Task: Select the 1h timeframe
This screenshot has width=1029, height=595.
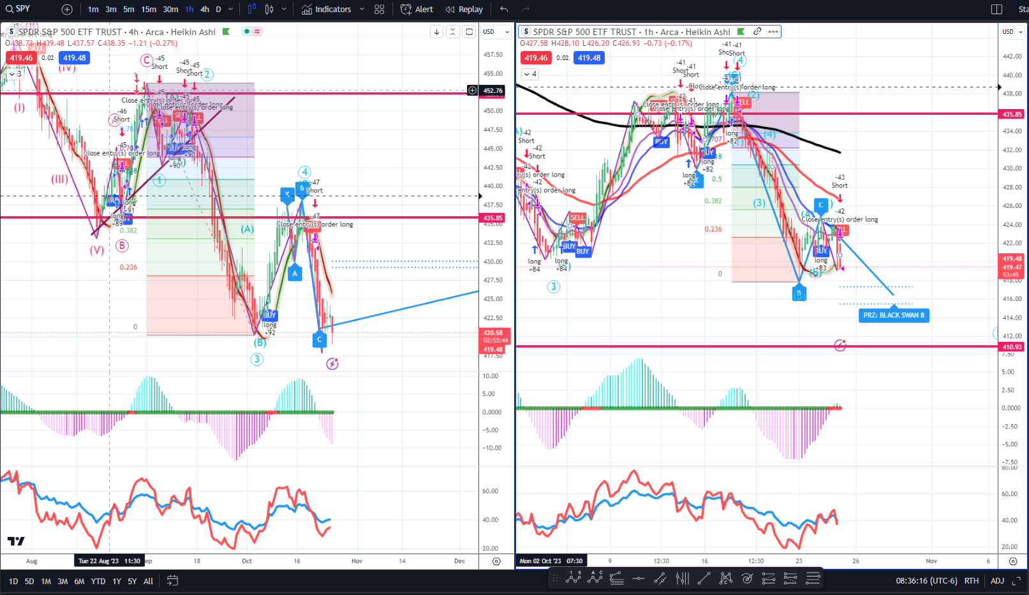Action: tap(189, 10)
